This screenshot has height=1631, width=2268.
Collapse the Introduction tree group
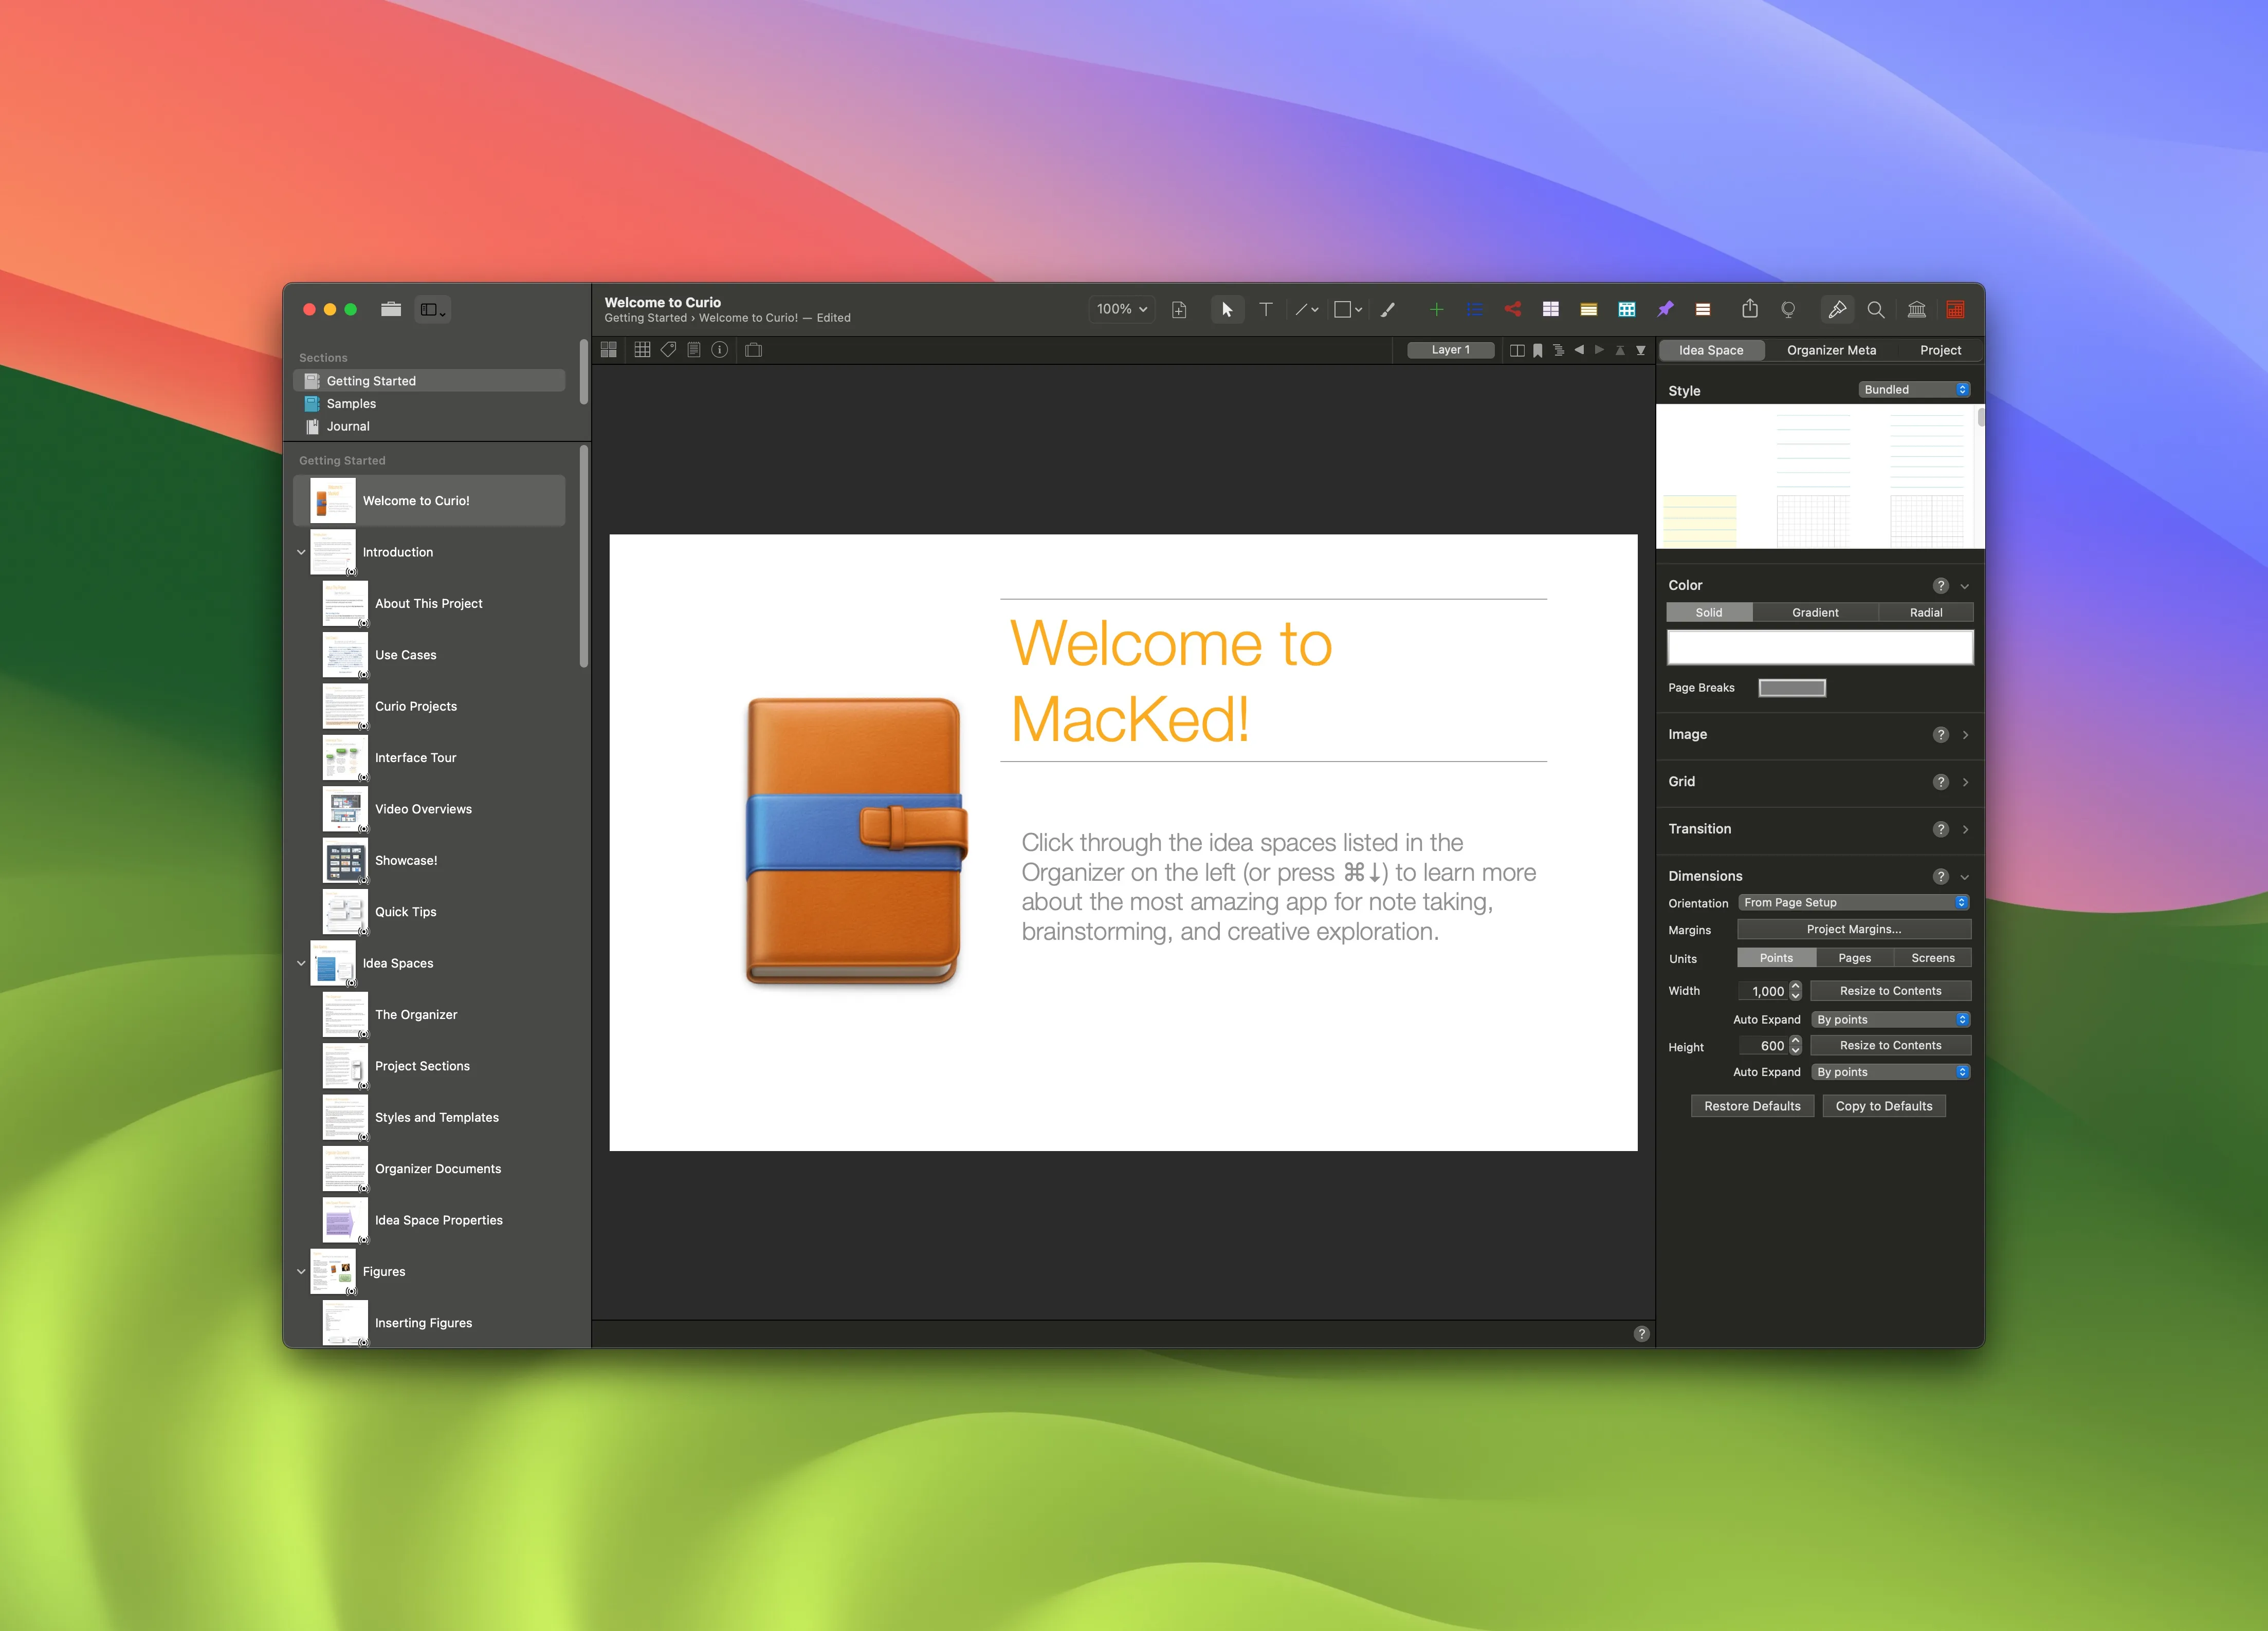click(301, 553)
